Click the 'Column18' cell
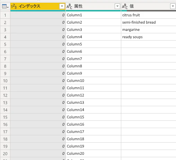176x160 pixels. click(x=93, y=139)
